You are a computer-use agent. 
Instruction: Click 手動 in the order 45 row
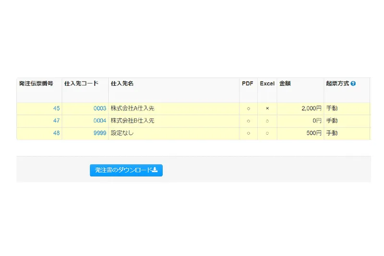(332, 108)
